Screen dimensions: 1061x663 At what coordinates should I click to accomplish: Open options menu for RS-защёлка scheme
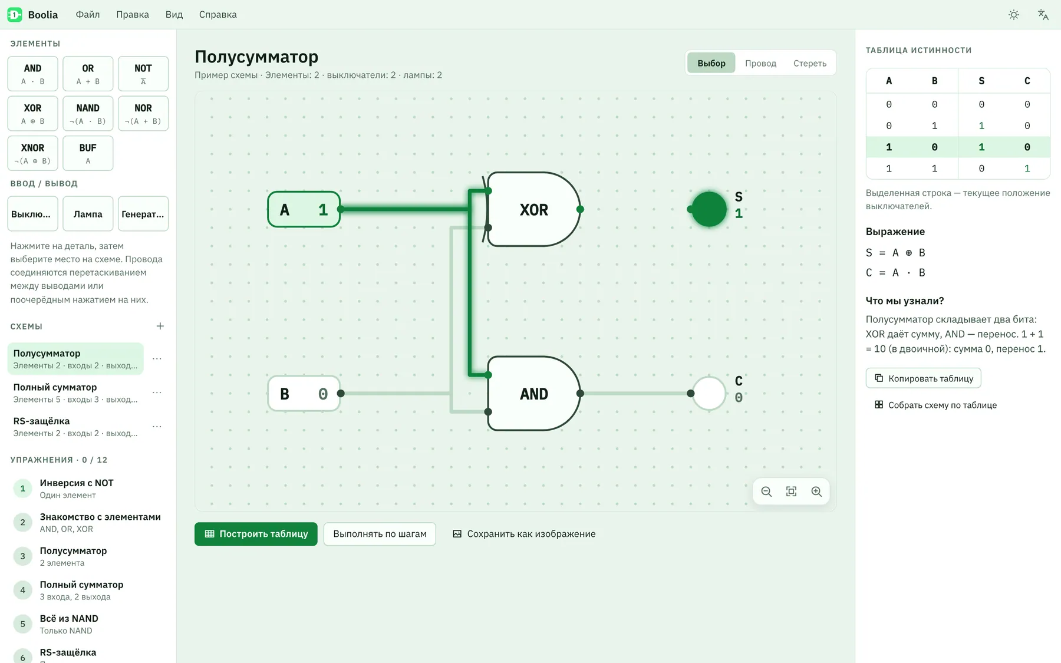pyautogui.click(x=157, y=426)
